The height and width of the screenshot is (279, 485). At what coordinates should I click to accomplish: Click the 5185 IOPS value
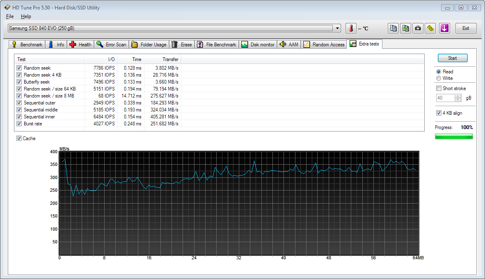pyautogui.click(x=104, y=110)
